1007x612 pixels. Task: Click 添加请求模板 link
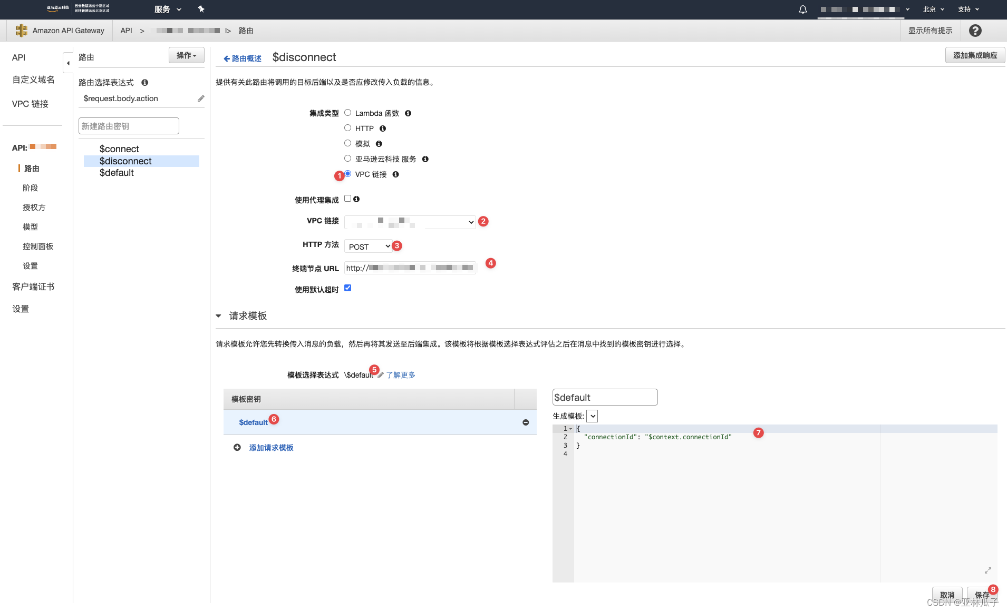(271, 448)
